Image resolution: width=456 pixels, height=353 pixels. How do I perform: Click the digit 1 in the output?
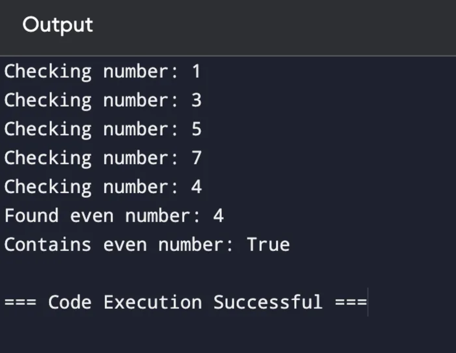(x=196, y=72)
